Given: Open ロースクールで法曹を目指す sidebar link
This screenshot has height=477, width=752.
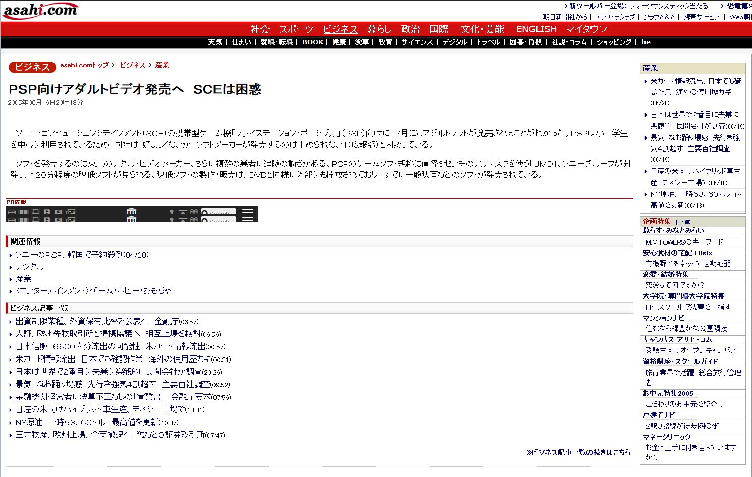Looking at the screenshot, I should click(x=688, y=307).
